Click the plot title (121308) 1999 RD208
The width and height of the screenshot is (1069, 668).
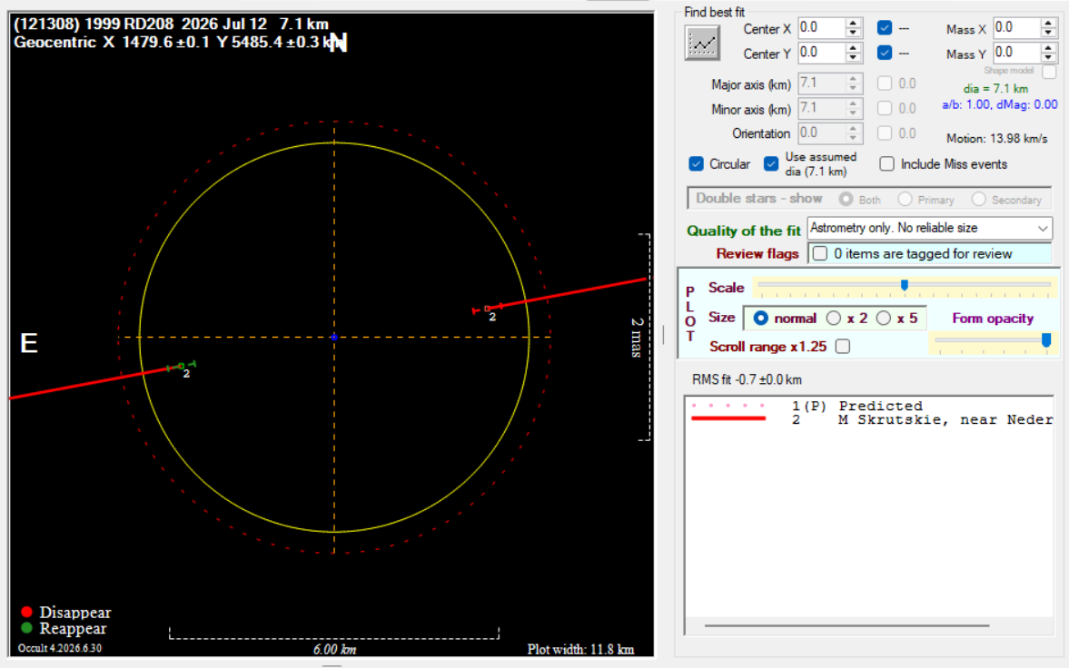point(94,24)
